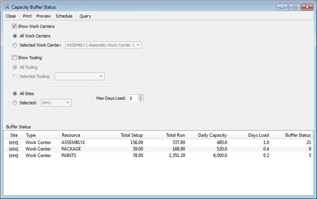Select the All Sites radio button
Image resolution: width=317 pixels, height=199 pixels.
click(x=16, y=93)
